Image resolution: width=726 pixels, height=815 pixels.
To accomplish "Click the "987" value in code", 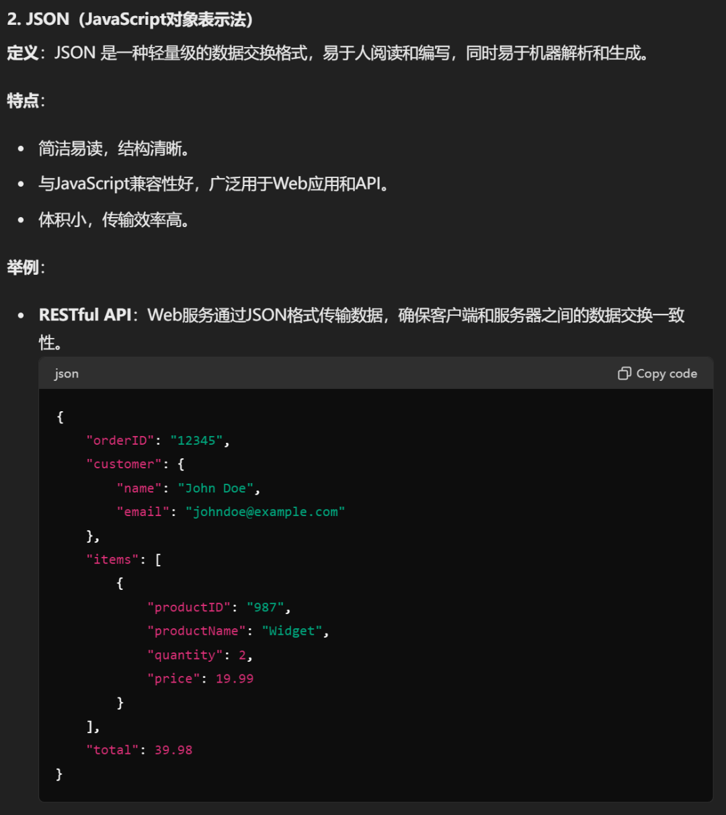I will tap(266, 607).
